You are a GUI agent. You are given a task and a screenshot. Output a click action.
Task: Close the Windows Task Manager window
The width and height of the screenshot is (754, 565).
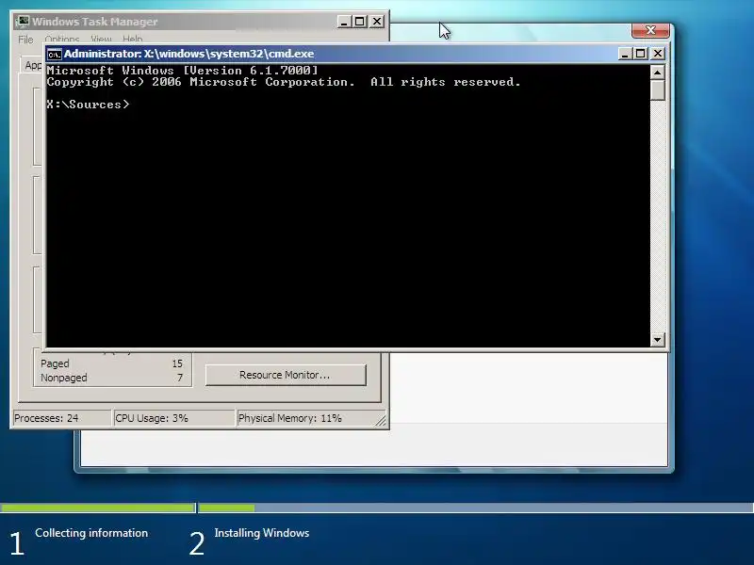click(377, 22)
